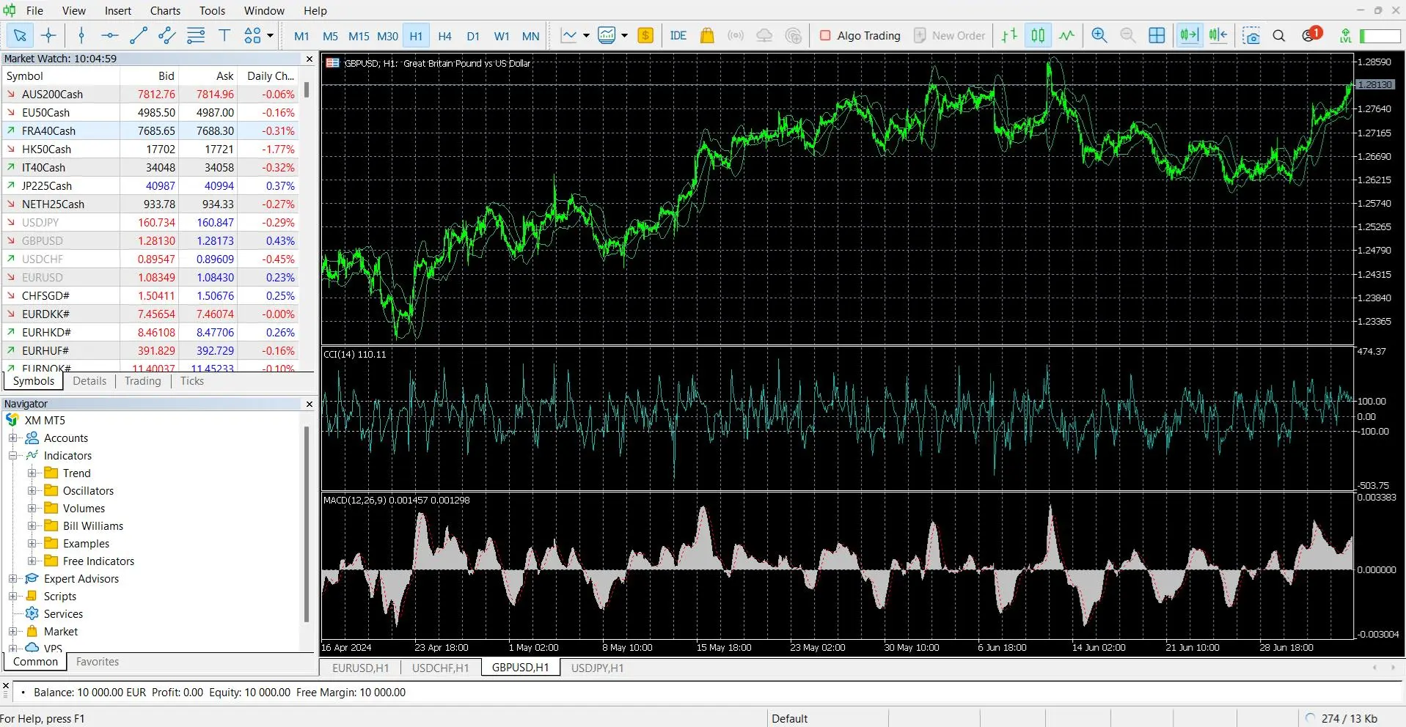Image resolution: width=1406 pixels, height=727 pixels.
Task: Switch chart to candlesticks type
Action: tap(1038, 35)
